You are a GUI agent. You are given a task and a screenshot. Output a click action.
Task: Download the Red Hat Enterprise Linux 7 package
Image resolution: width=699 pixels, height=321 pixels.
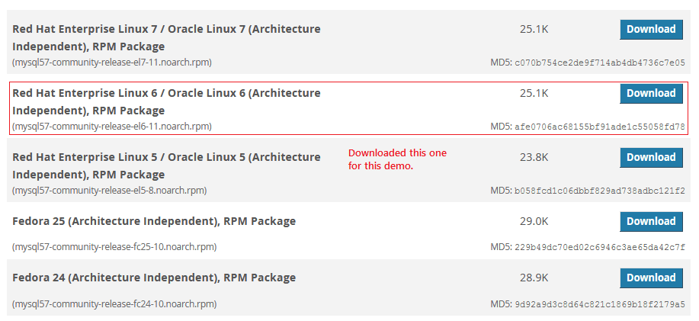[x=650, y=30]
